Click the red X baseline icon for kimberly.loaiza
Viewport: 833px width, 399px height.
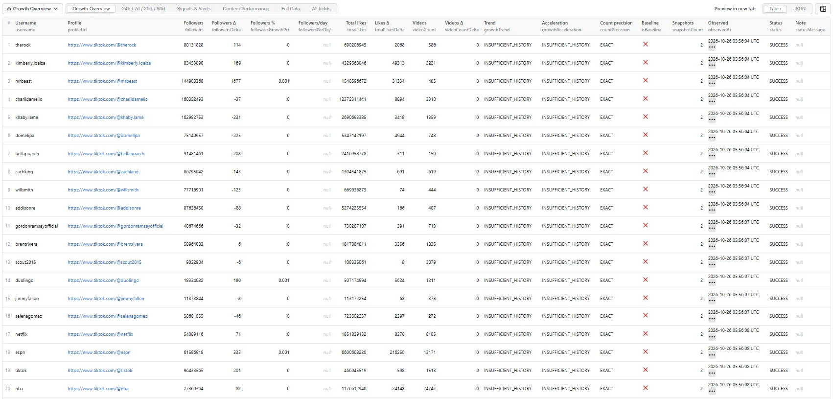tap(646, 62)
